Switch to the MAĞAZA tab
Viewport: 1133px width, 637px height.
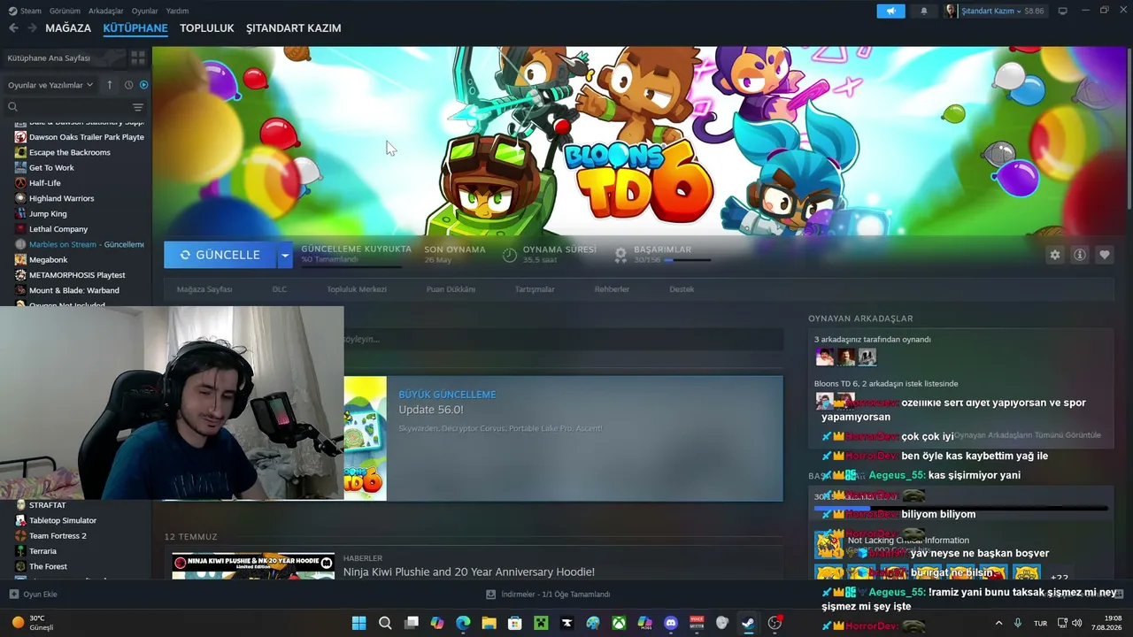click(68, 28)
